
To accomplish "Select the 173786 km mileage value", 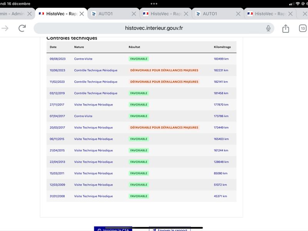I will point(221,116).
